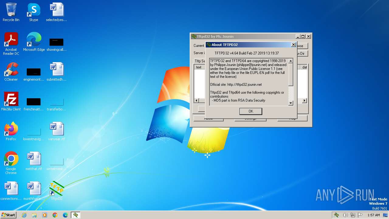
Task: Open selectedyes Word document icon
Action: point(57,12)
